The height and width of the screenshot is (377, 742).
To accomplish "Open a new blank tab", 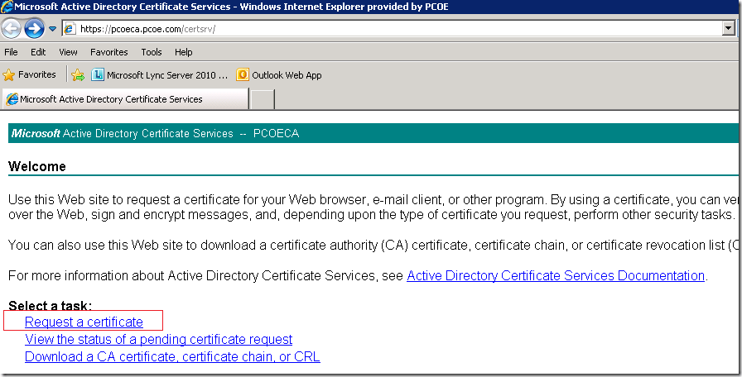I will click(263, 99).
